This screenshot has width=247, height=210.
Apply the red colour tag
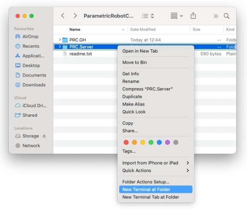coord(126,142)
